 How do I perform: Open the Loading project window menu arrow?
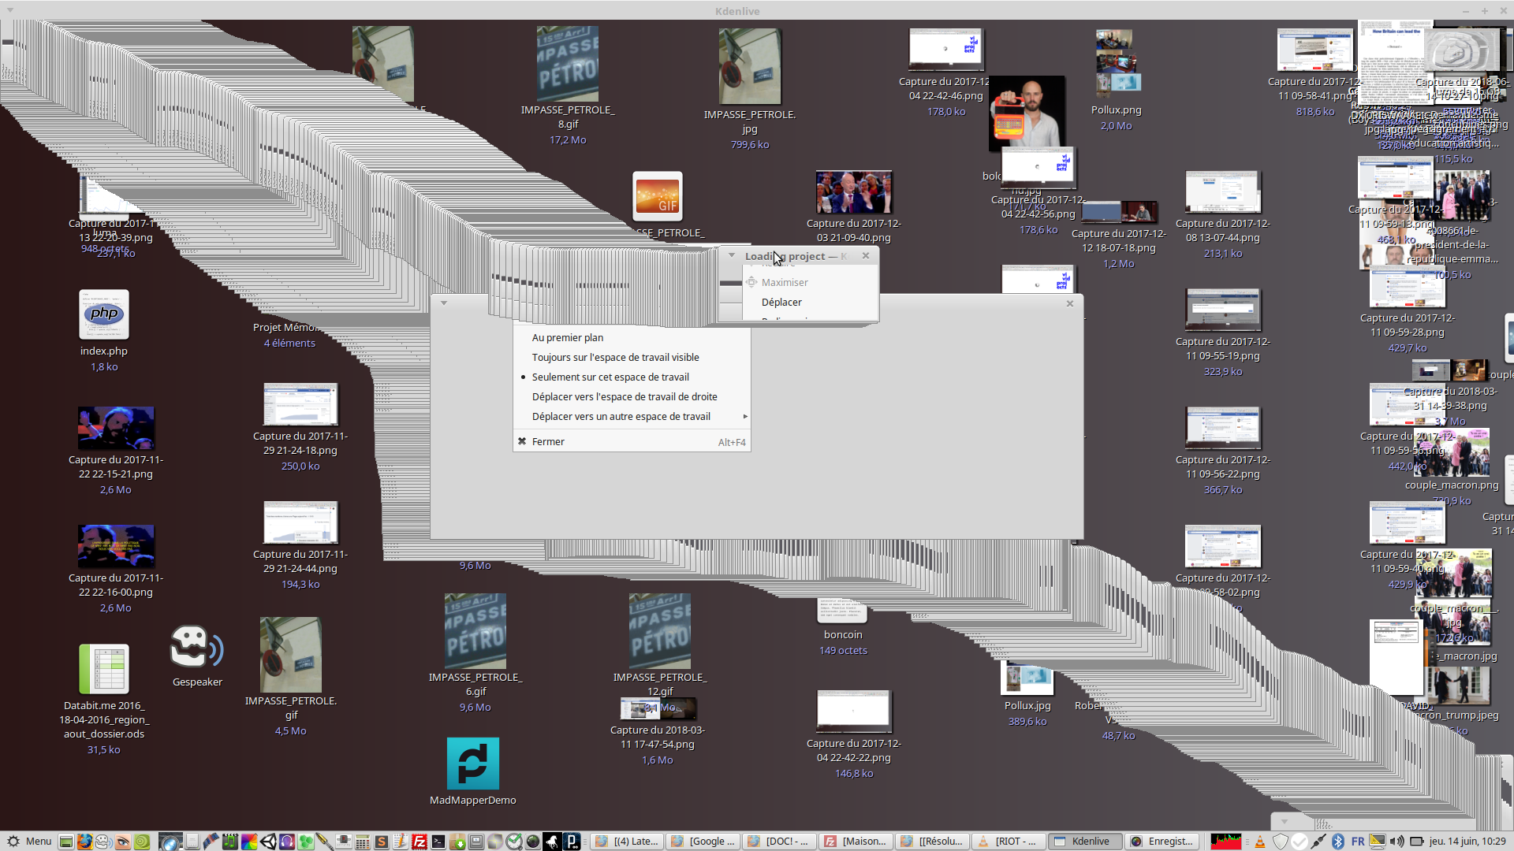click(x=732, y=255)
